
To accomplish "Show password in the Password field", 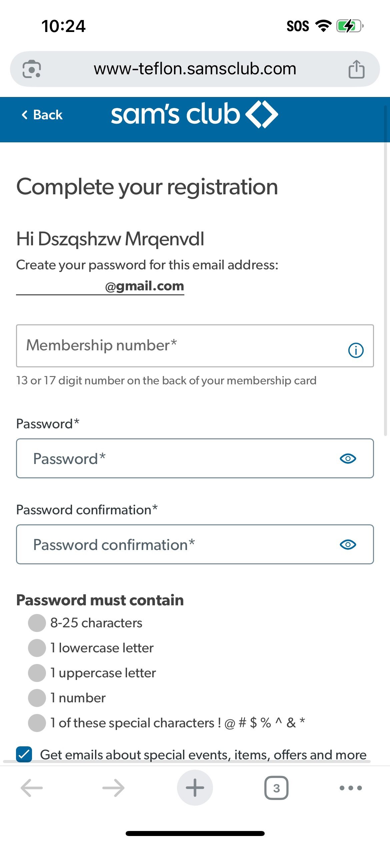I will (348, 459).
